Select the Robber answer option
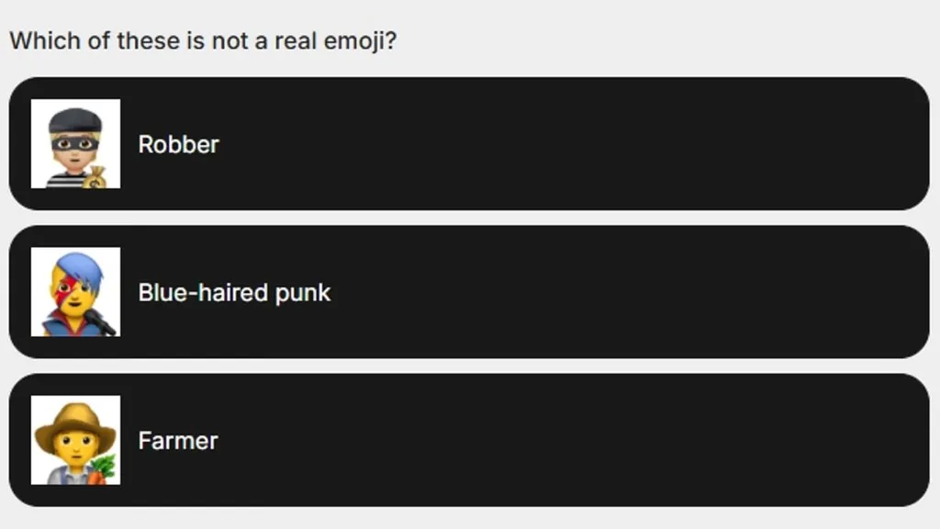Image resolution: width=940 pixels, height=529 pixels. click(x=470, y=144)
